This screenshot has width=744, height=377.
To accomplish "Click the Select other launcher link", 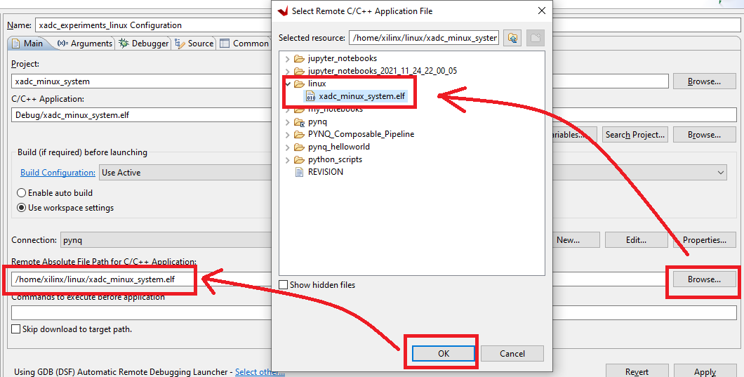I will [x=260, y=372].
